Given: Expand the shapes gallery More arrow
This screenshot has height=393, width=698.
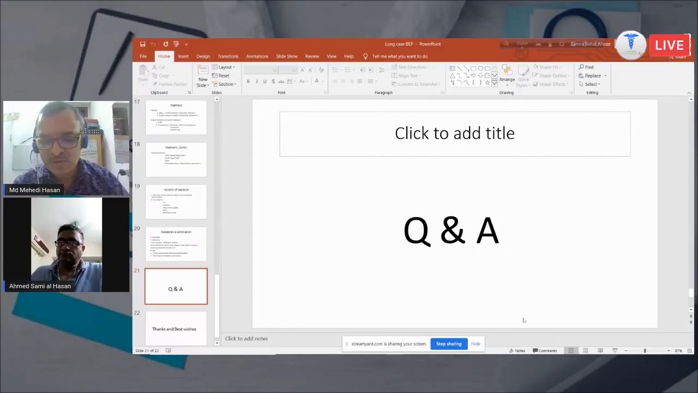Looking at the screenshot, I should 495,84.
